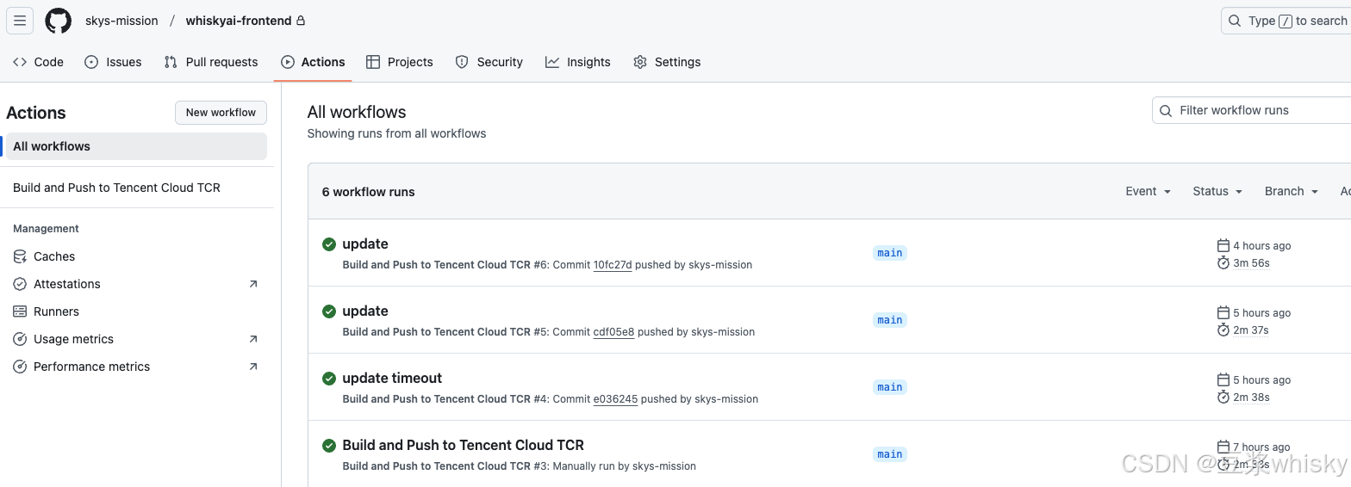This screenshot has width=1351, height=487.
Task: Click external link arrow beside Attestations
Action: (x=253, y=284)
